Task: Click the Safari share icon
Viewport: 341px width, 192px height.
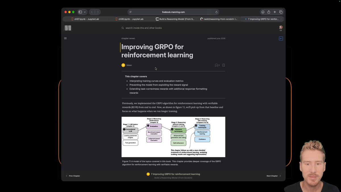Action: pos(269,12)
